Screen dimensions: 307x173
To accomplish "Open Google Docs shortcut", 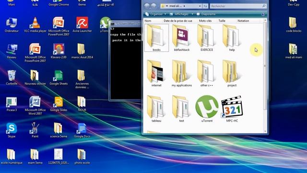I will (x=82, y=130).
